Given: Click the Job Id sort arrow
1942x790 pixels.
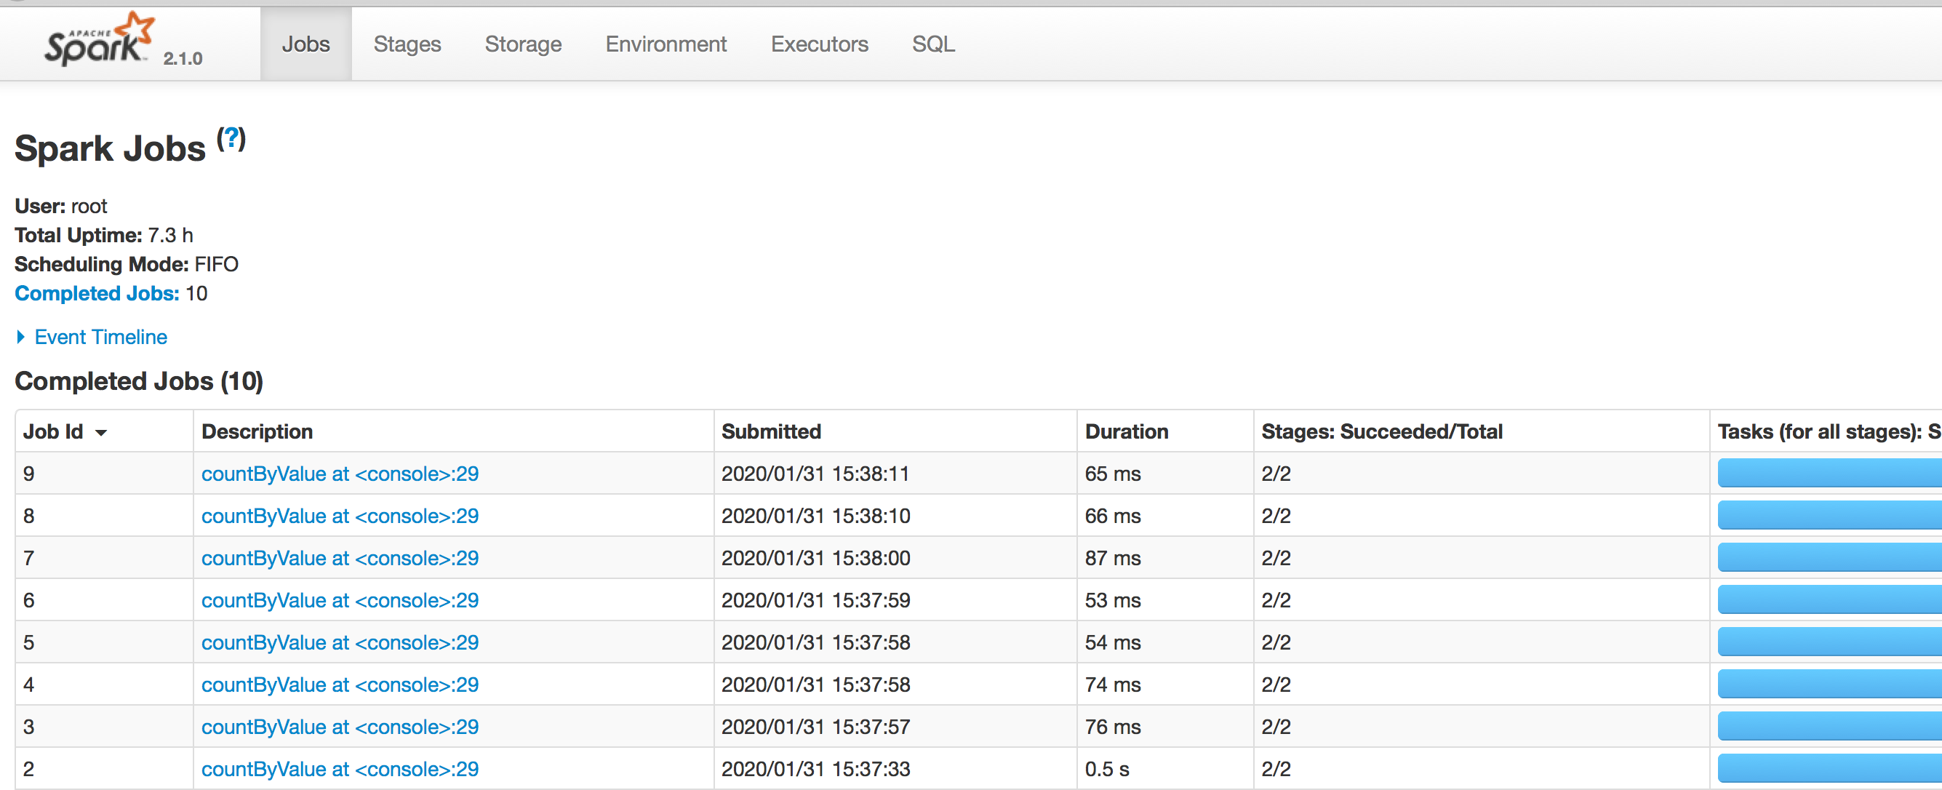Looking at the screenshot, I should pos(101,433).
